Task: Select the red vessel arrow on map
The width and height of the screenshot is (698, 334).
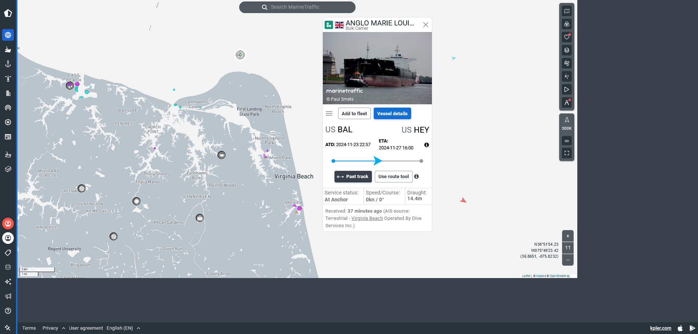Action: 463,200
